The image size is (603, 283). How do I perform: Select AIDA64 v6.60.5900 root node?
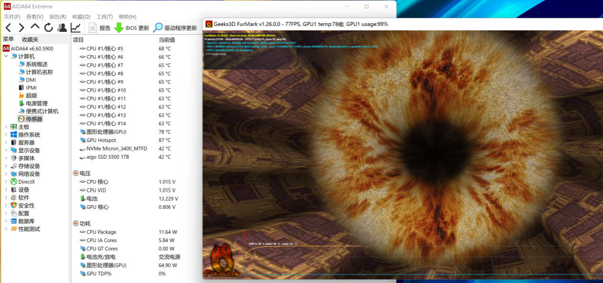point(28,48)
